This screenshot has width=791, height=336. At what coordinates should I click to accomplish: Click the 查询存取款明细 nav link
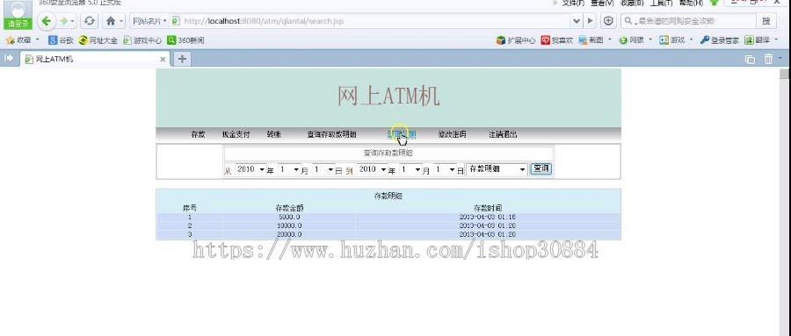pos(331,134)
